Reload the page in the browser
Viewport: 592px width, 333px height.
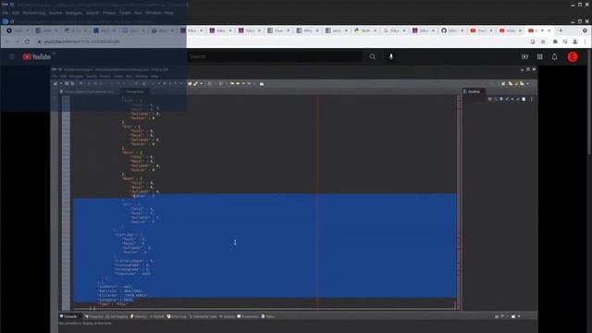coord(27,42)
